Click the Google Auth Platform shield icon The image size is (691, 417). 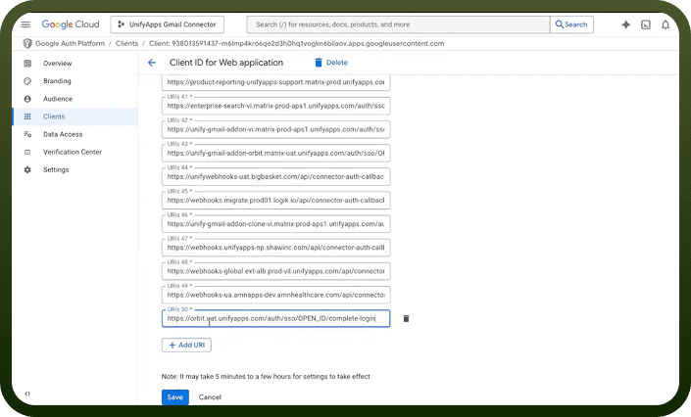click(27, 44)
